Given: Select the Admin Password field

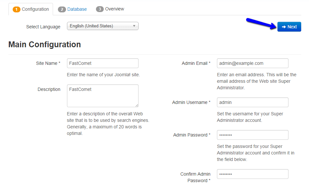Looking at the screenshot, I should (x=252, y=135).
